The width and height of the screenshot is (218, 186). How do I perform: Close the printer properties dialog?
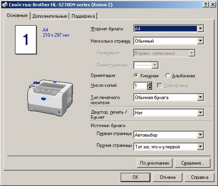(213, 4)
